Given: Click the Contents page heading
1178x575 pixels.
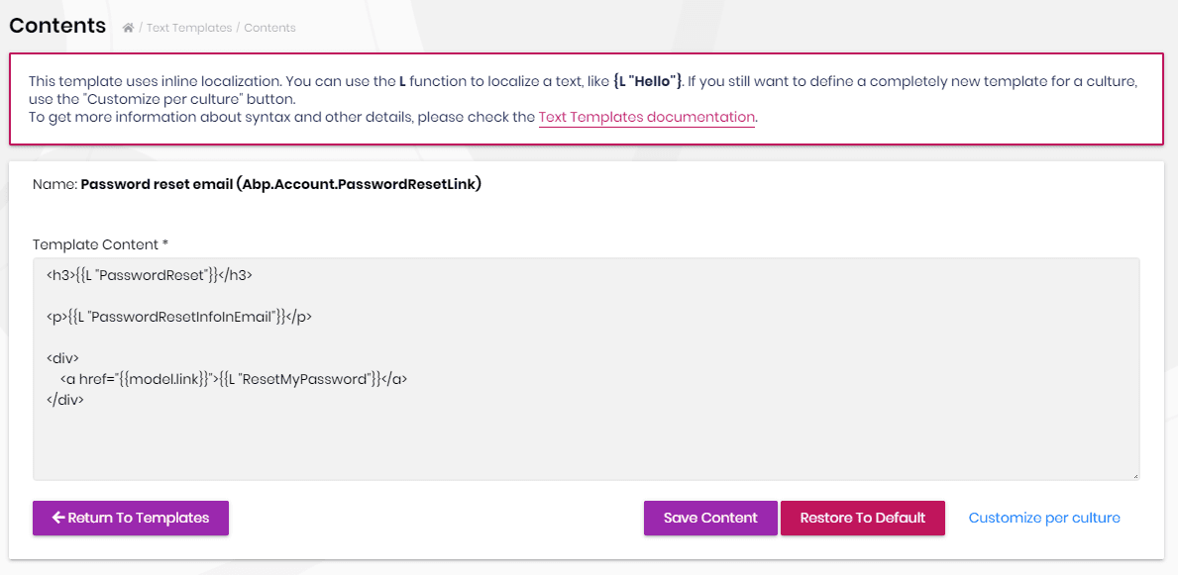Looking at the screenshot, I should (57, 26).
